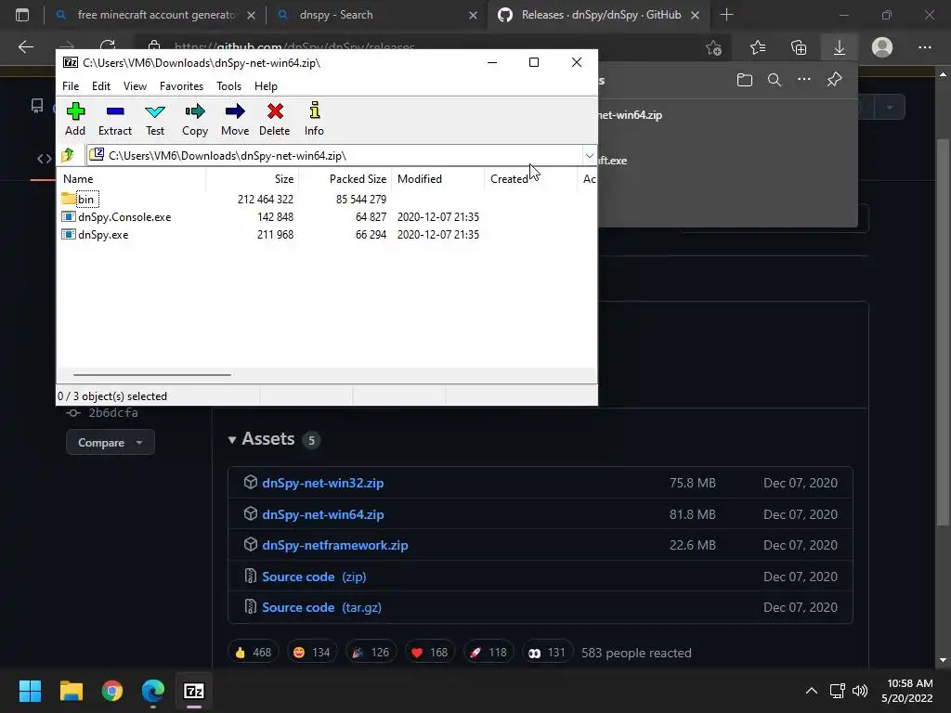
Task: Switch to free minecraft account generator tab
Action: (x=155, y=15)
